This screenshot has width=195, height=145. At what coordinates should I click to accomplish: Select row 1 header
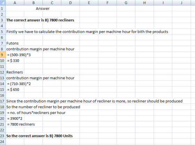pos(3,8)
